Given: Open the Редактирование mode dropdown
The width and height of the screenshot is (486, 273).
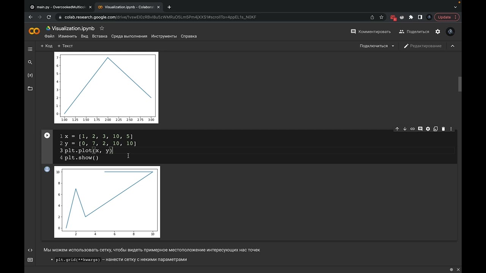Looking at the screenshot, I should pos(423,46).
